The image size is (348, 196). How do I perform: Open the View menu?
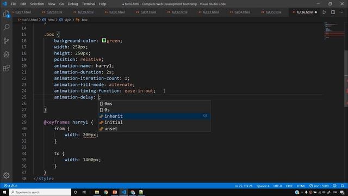52,4
